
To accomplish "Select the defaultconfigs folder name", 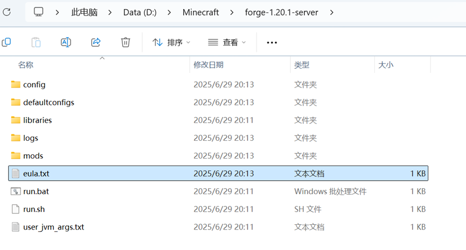I will click(x=48, y=103).
